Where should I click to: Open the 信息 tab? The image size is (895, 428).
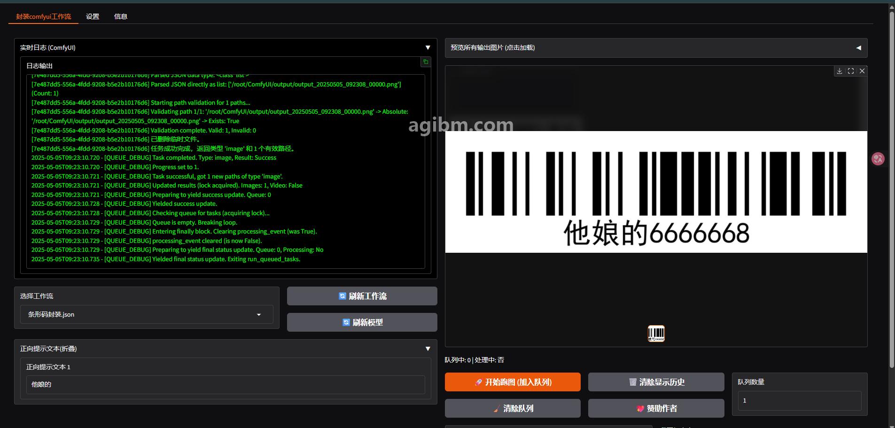point(120,16)
